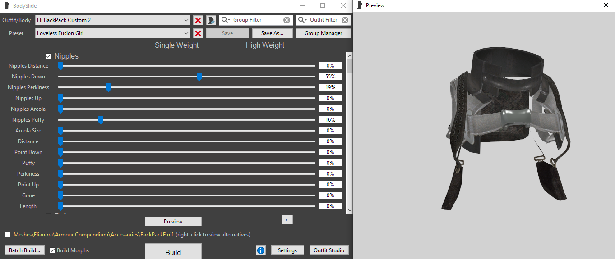Click the Length percentage value field

pyautogui.click(x=330, y=206)
